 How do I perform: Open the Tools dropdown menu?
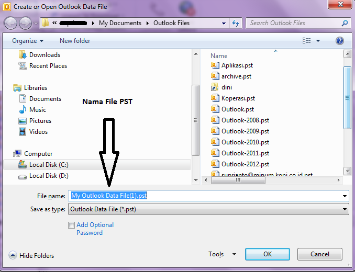point(223,254)
